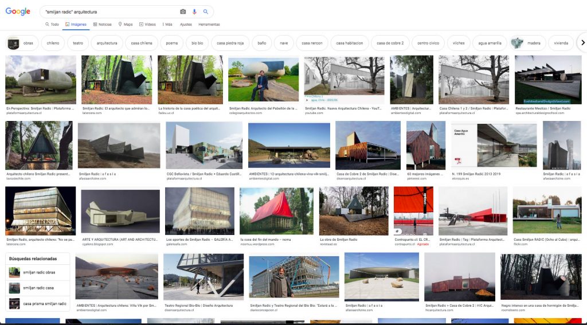This screenshot has height=325, width=587.
Task: Select the 'obras' chip with thumbnail
Action: click(21, 43)
